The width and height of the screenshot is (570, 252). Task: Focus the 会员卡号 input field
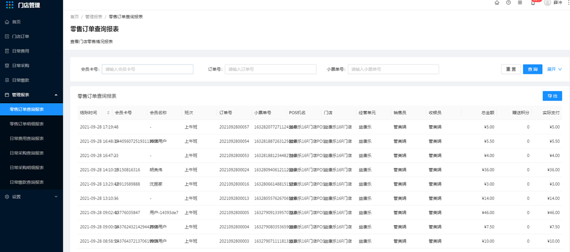[x=148, y=69]
